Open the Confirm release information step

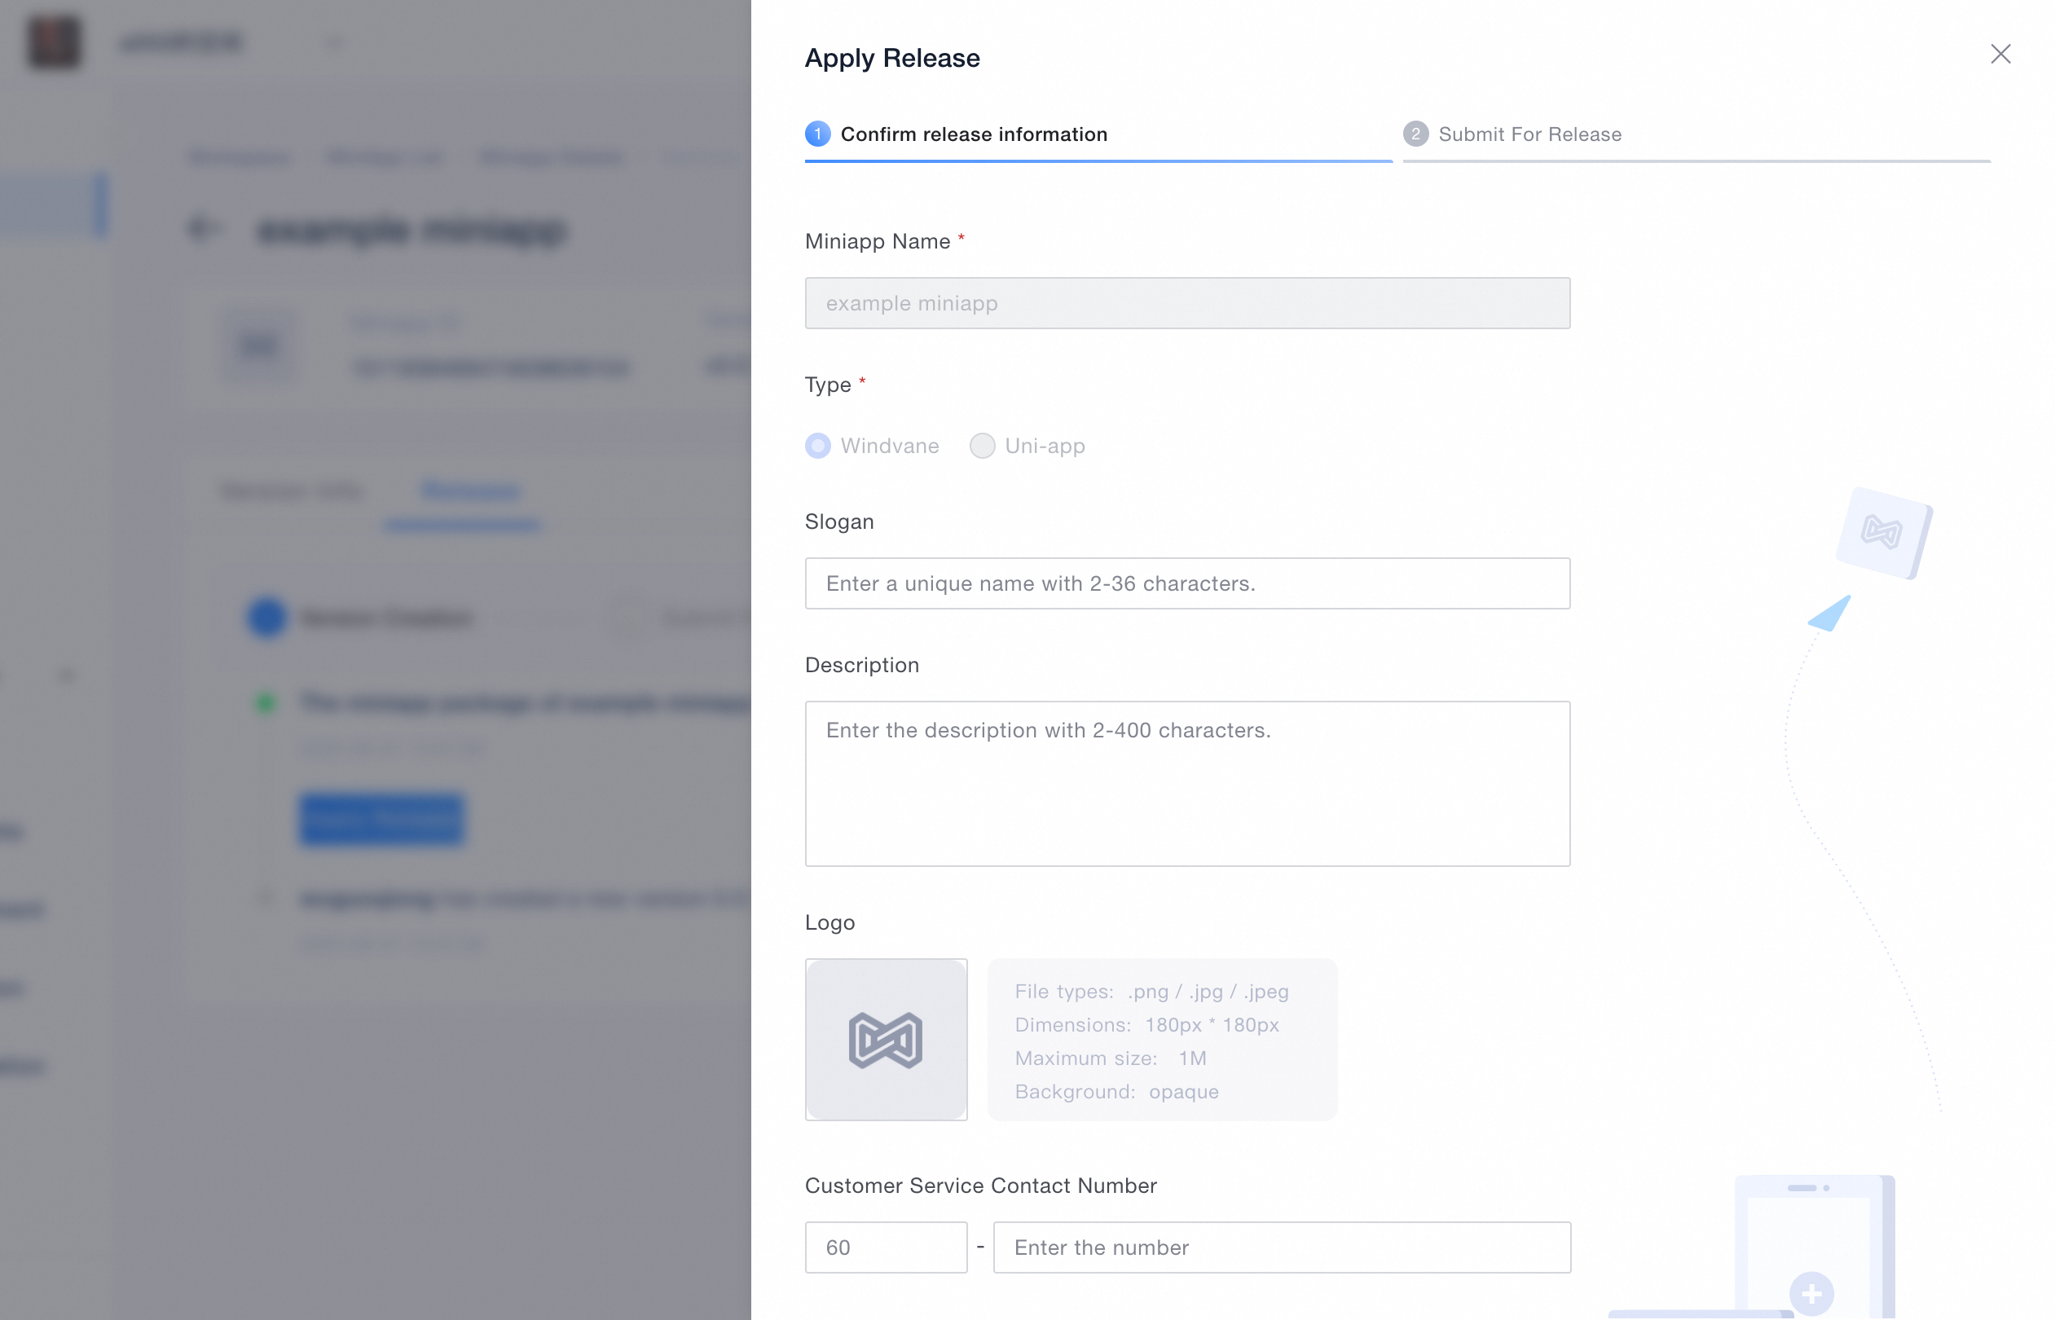(974, 134)
